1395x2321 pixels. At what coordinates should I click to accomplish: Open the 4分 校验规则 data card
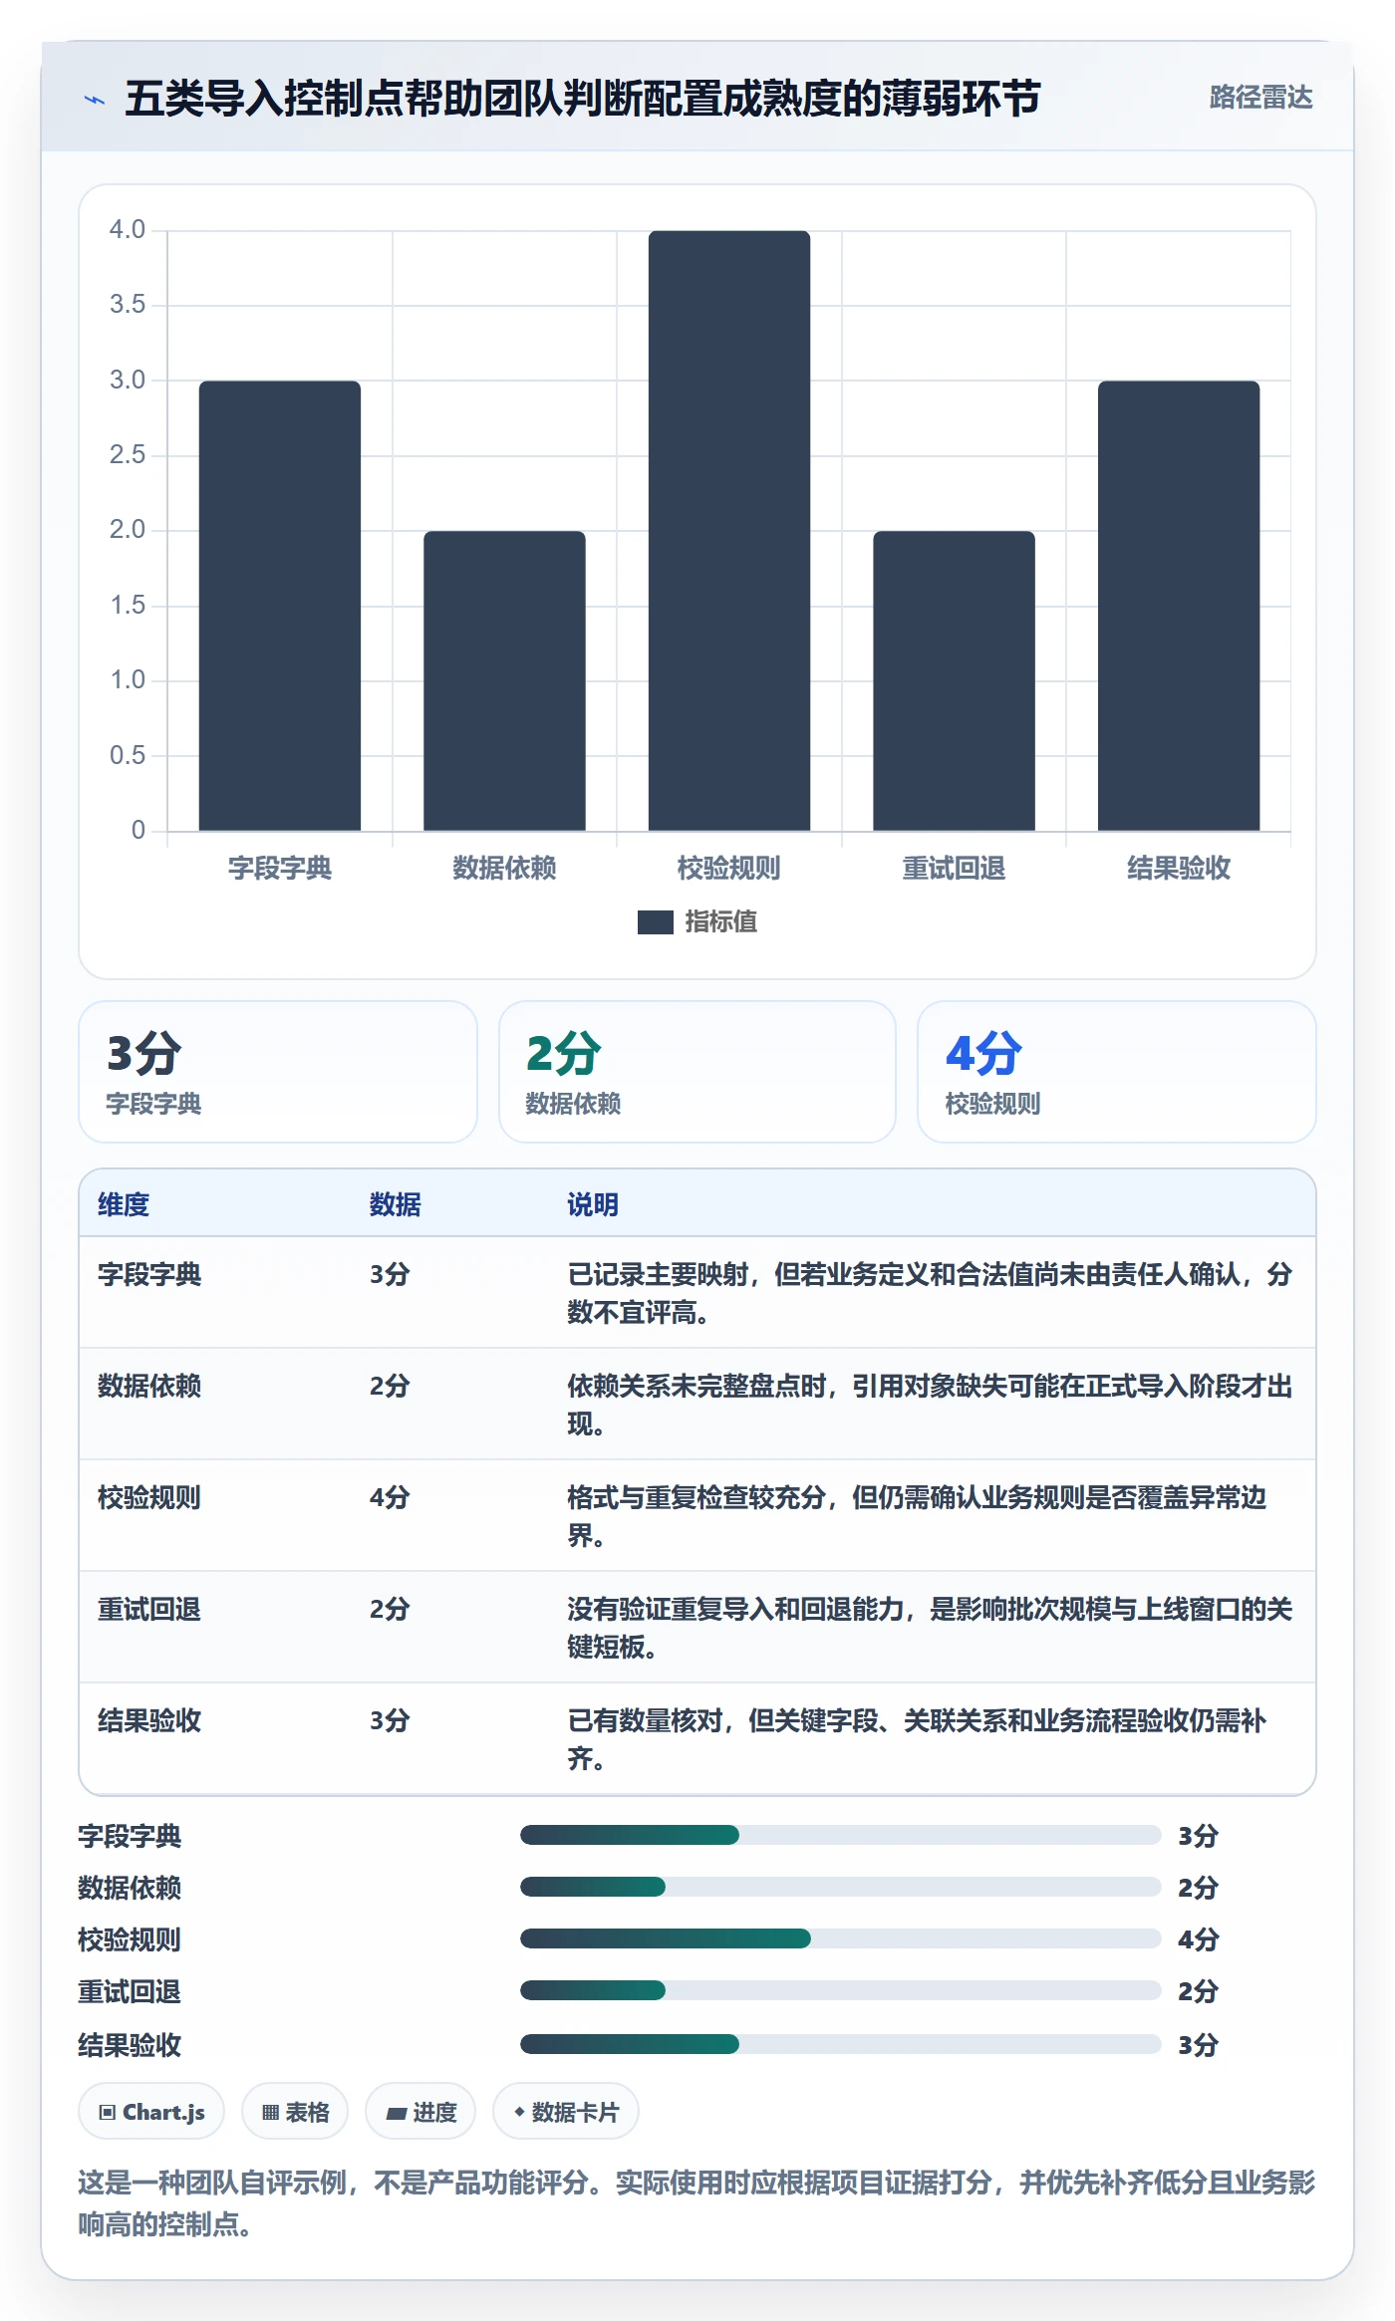click(x=1117, y=1072)
